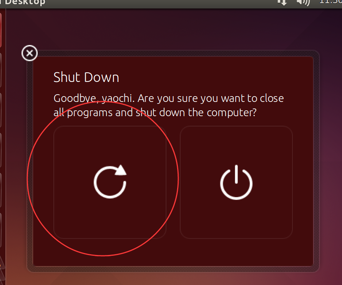Click the second launcher tile from top
This screenshot has height=285, width=342.
click(1, 70)
